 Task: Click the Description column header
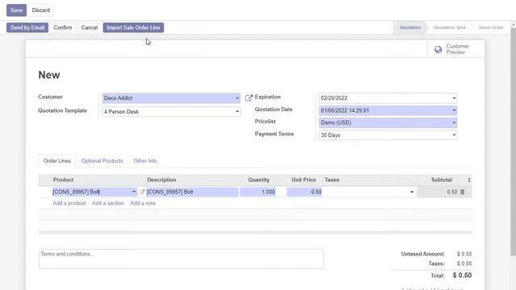pos(161,180)
